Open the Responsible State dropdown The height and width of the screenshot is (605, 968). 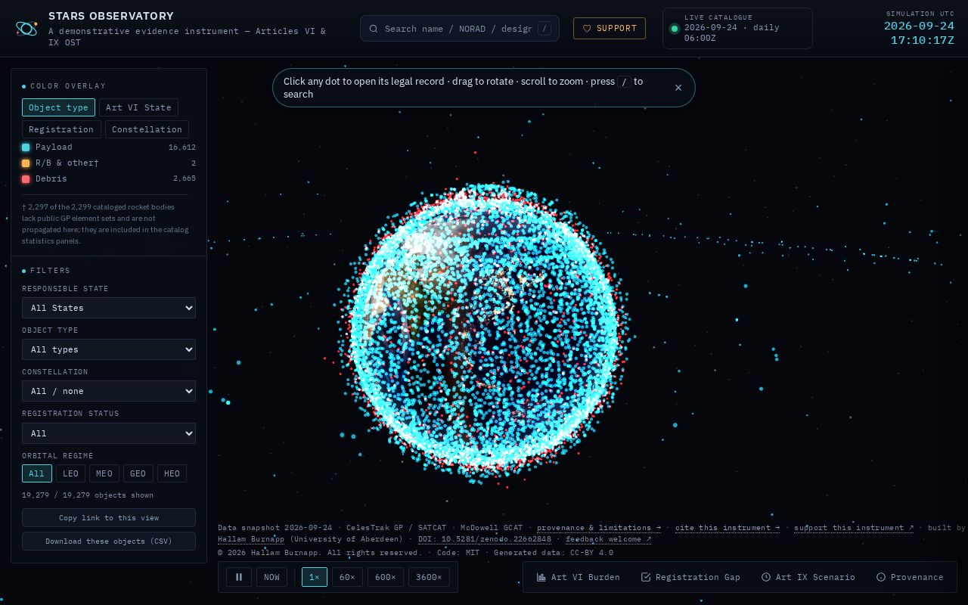pyautogui.click(x=109, y=308)
